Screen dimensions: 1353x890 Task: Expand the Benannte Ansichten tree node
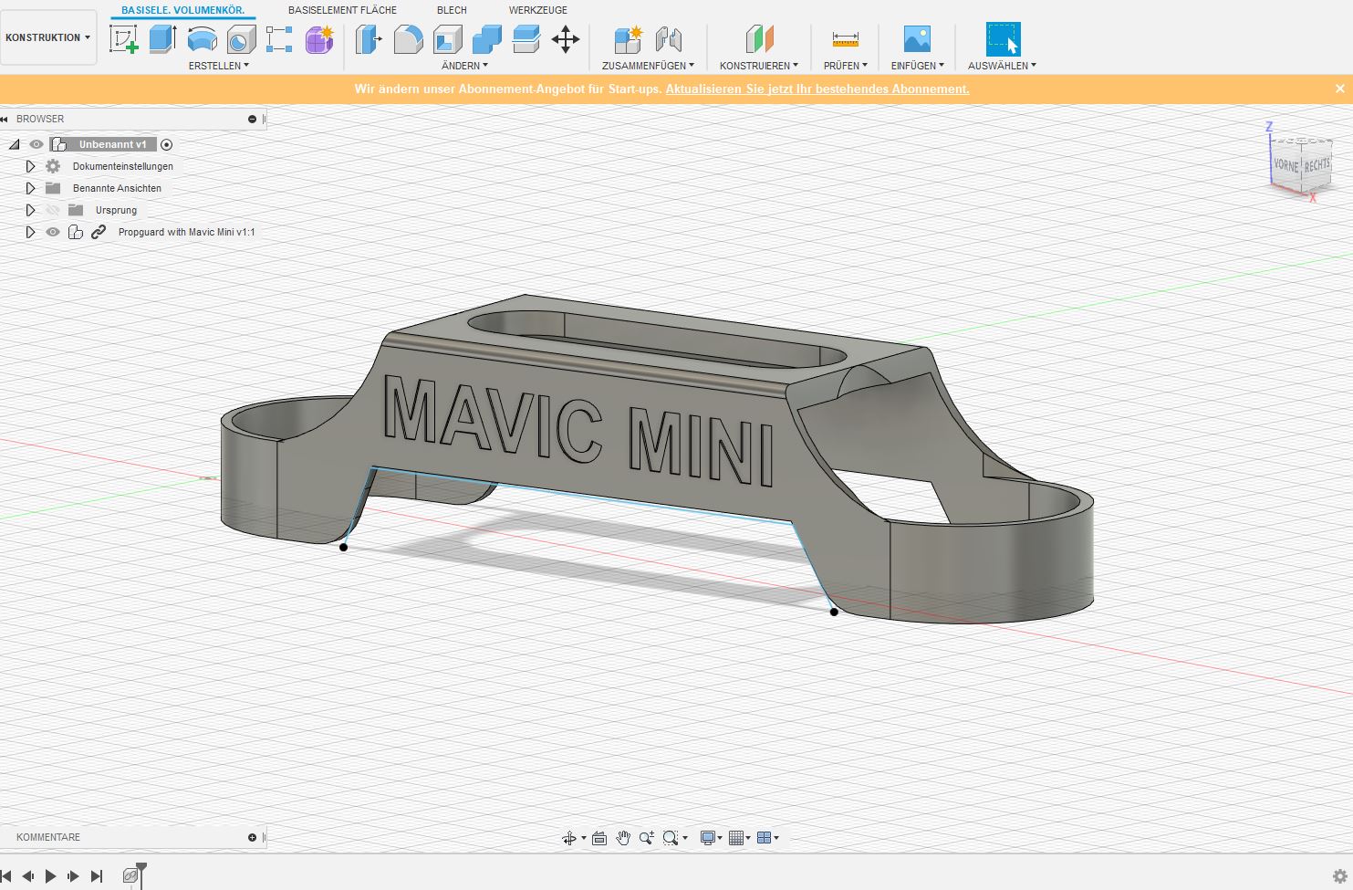pos(30,188)
